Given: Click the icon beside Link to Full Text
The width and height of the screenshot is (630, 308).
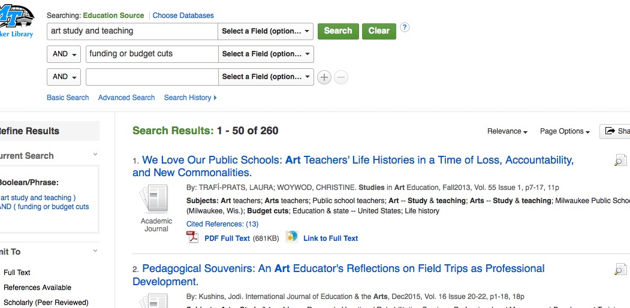Looking at the screenshot, I should coord(292,237).
